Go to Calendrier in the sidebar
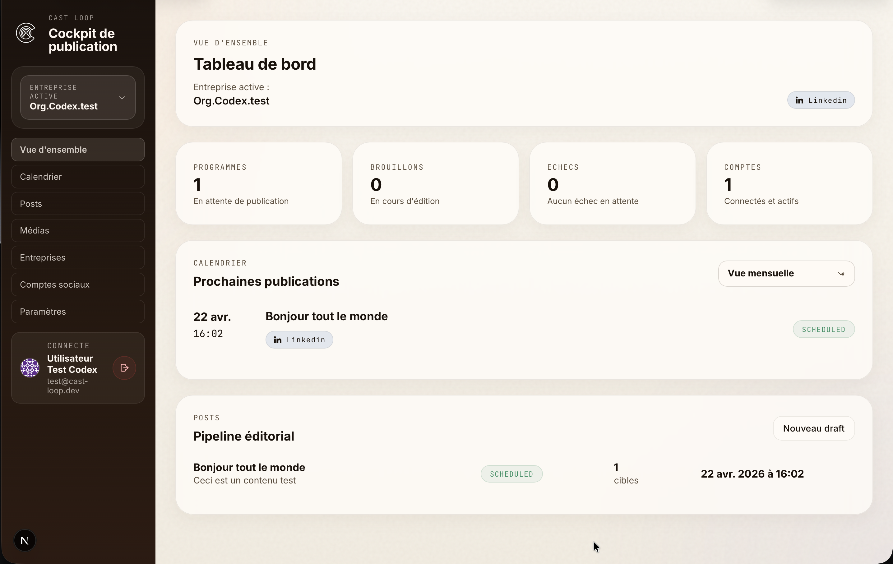 click(78, 177)
